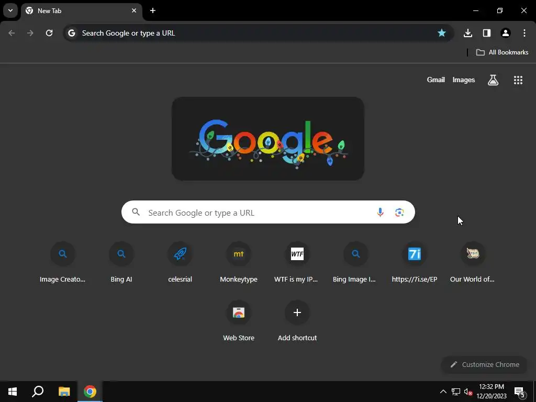Open the profile avatar icon
Viewport: 536px width, 402px height.
(x=505, y=33)
